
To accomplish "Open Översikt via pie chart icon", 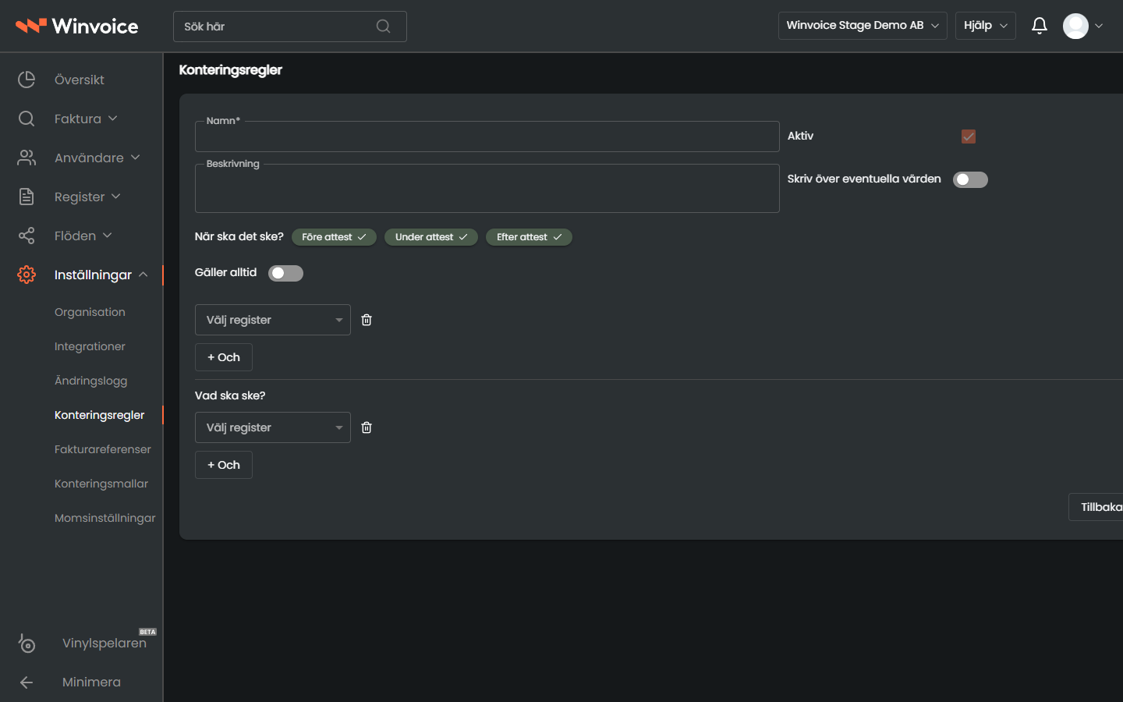I will click(x=27, y=80).
